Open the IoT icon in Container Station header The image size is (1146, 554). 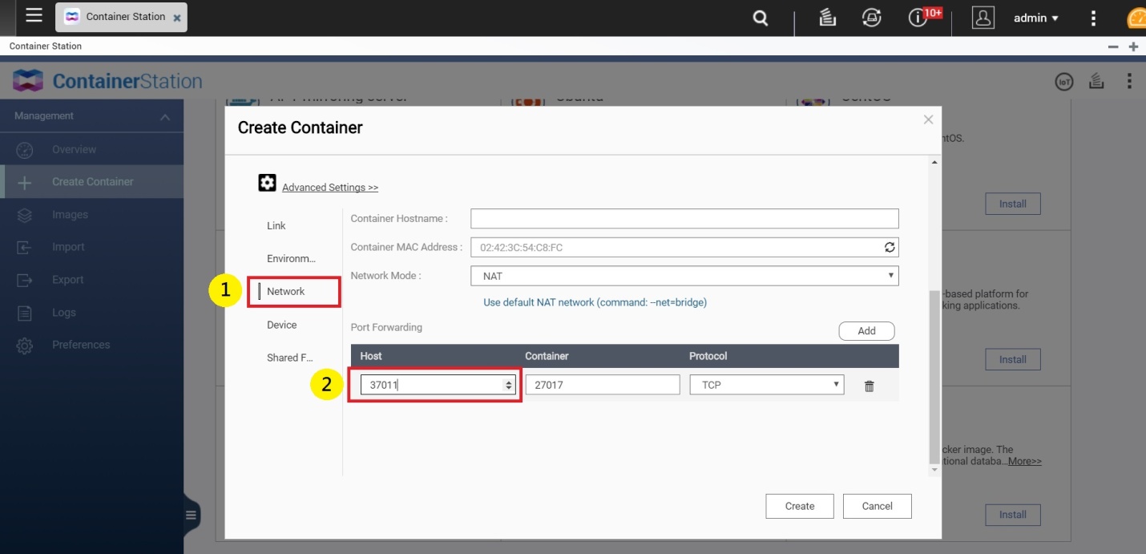pyautogui.click(x=1064, y=81)
